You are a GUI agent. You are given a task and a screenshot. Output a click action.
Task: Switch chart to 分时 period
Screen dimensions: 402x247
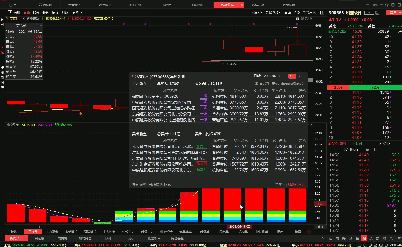pyautogui.click(x=17, y=13)
